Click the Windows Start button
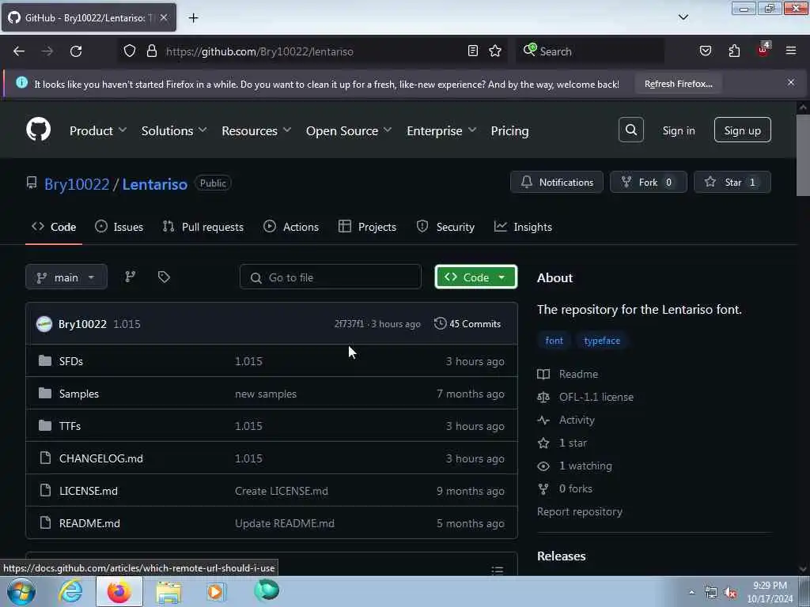 tap(21, 592)
